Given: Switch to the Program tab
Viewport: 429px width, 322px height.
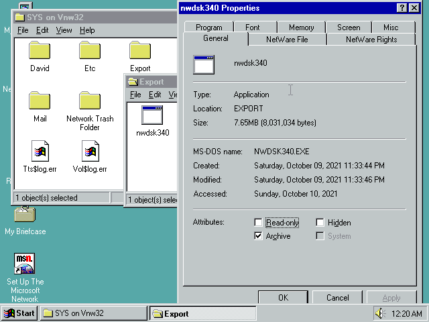Looking at the screenshot, I should pos(209,28).
